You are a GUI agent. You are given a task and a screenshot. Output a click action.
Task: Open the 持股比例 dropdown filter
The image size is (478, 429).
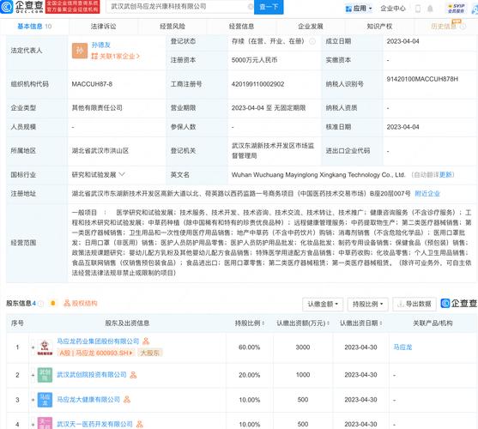pos(367,304)
